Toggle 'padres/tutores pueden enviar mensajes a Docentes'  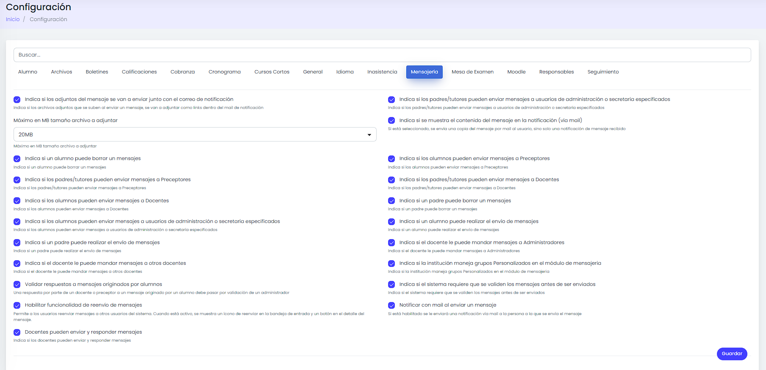tap(391, 180)
